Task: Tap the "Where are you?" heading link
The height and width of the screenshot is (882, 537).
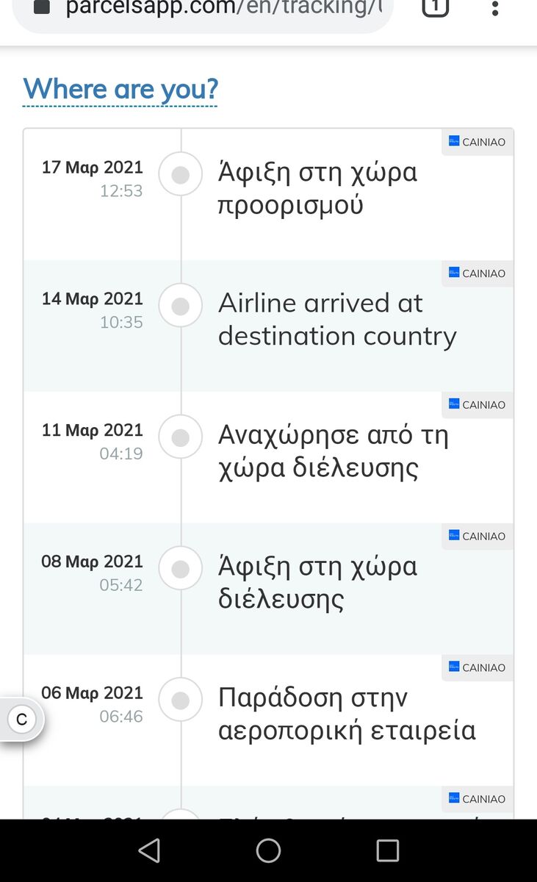Action: (120, 90)
